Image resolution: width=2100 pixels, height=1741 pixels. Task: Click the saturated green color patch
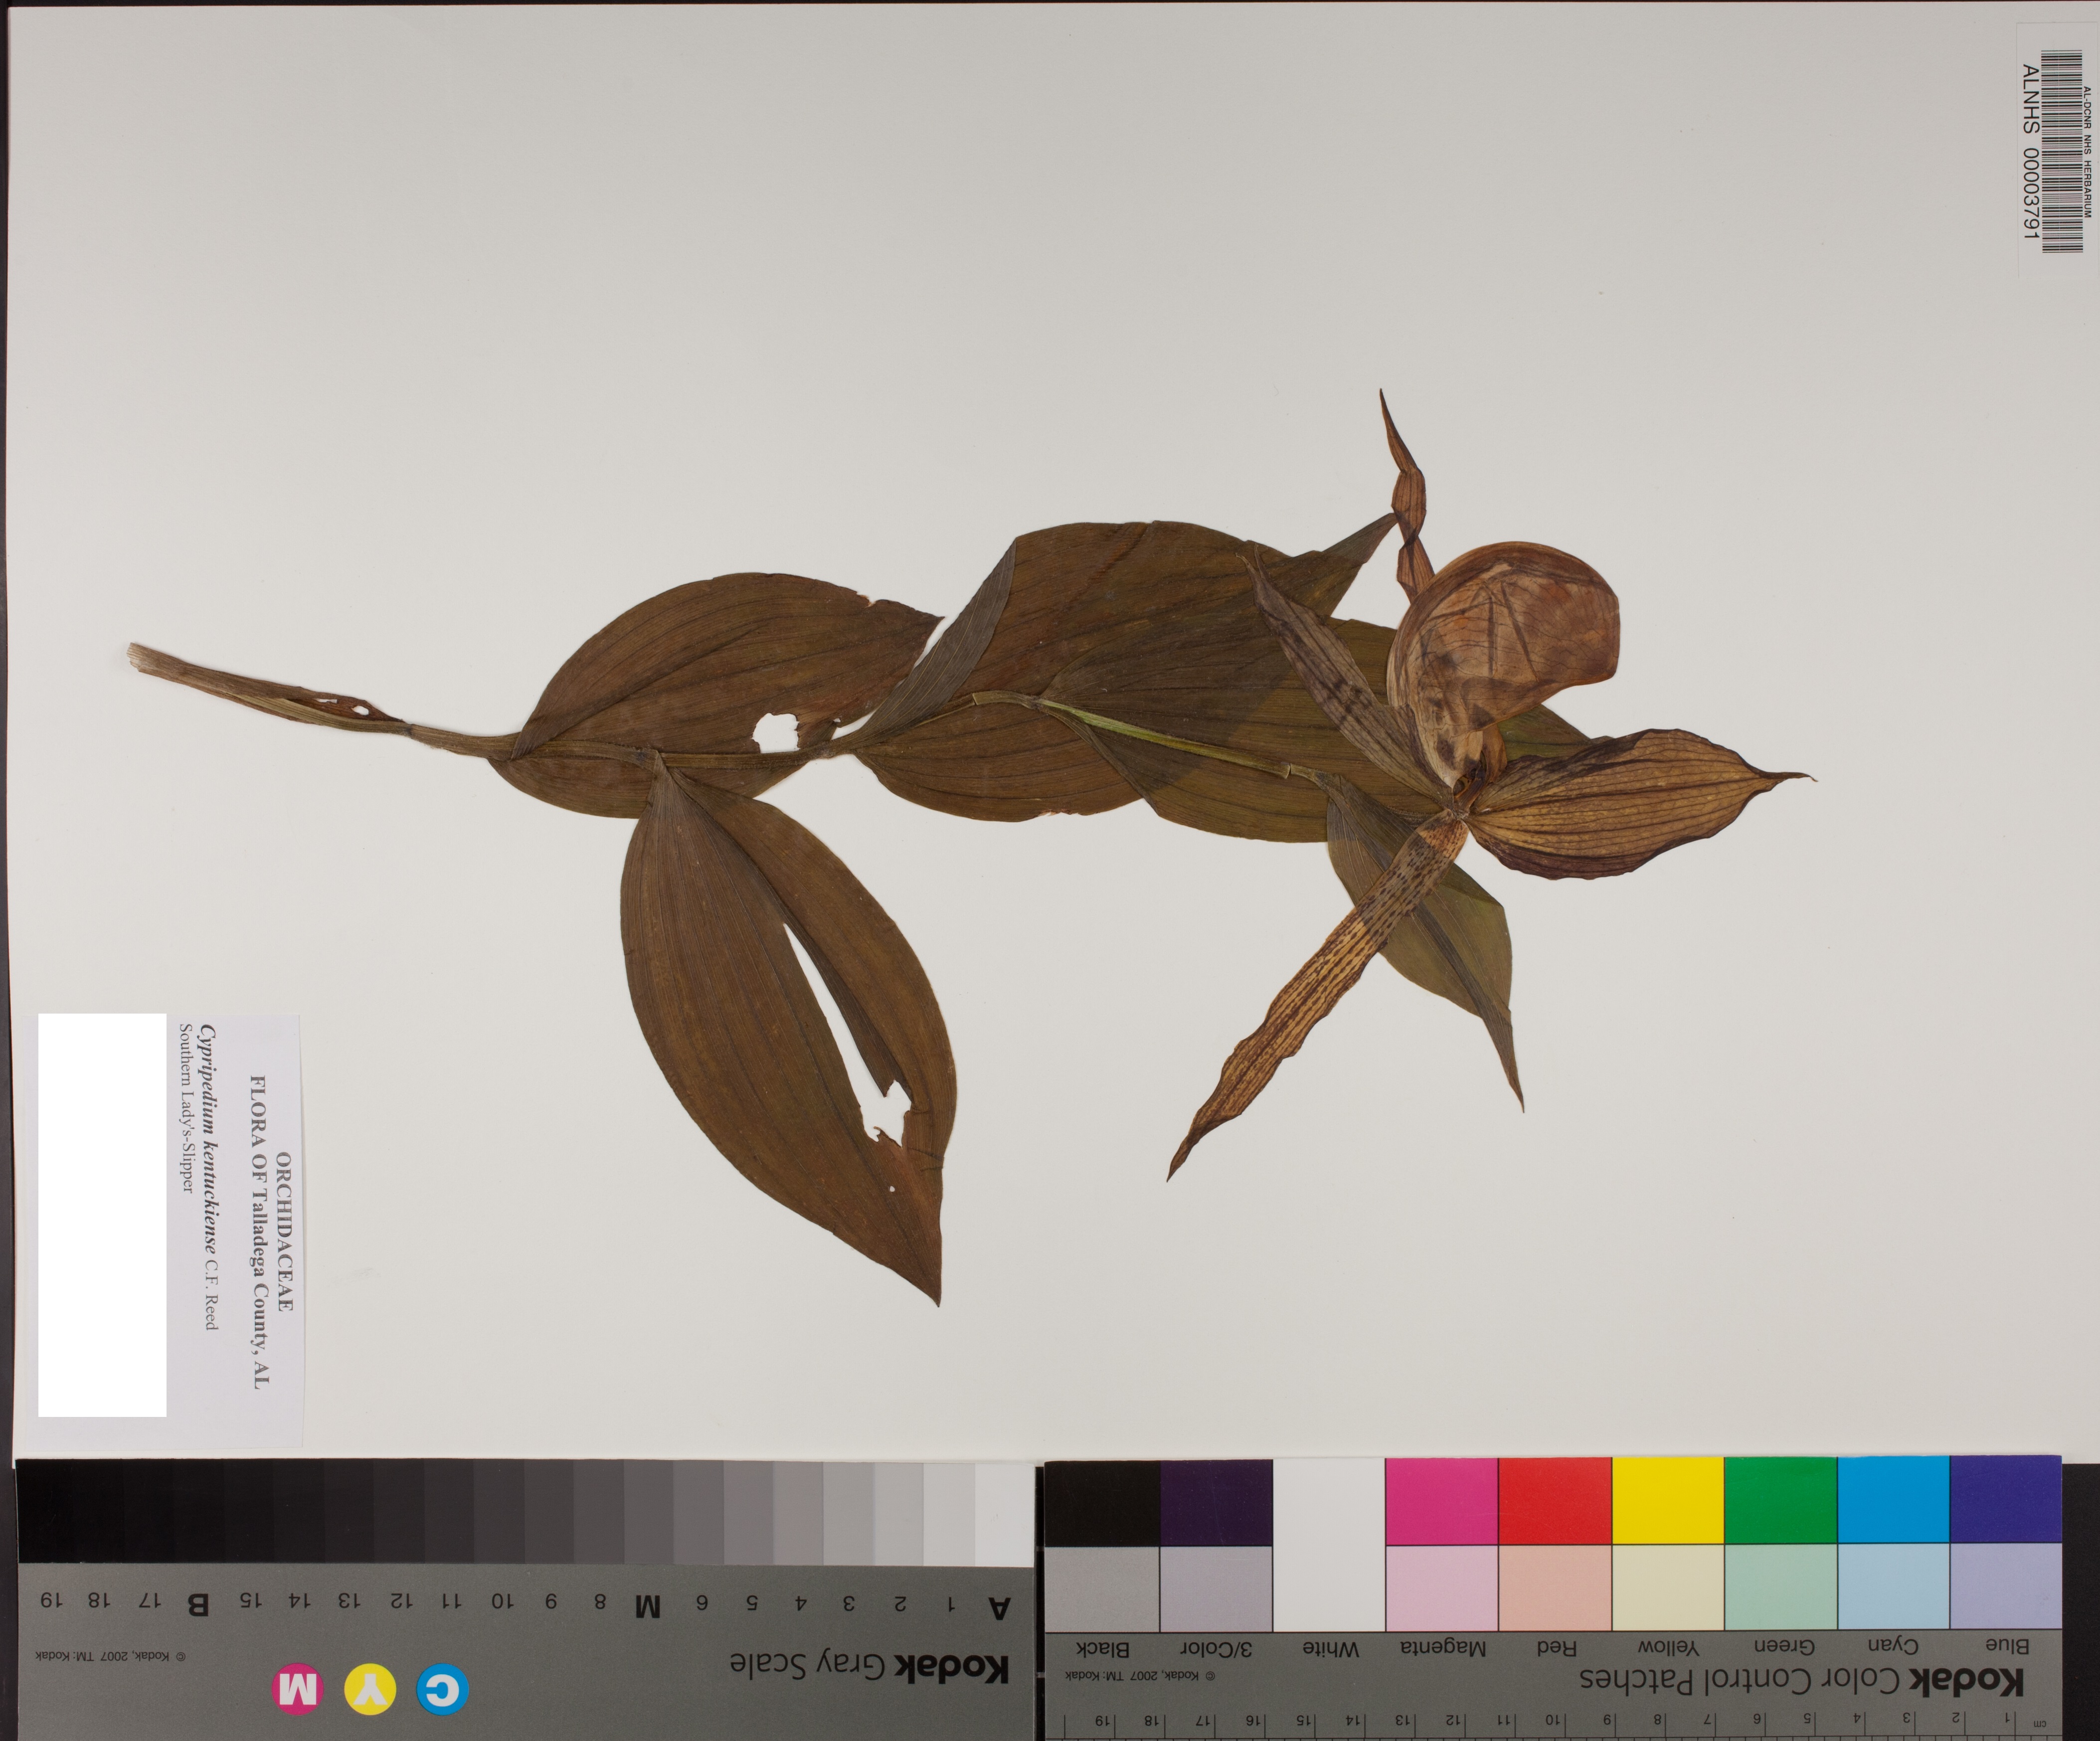click(x=1780, y=1500)
